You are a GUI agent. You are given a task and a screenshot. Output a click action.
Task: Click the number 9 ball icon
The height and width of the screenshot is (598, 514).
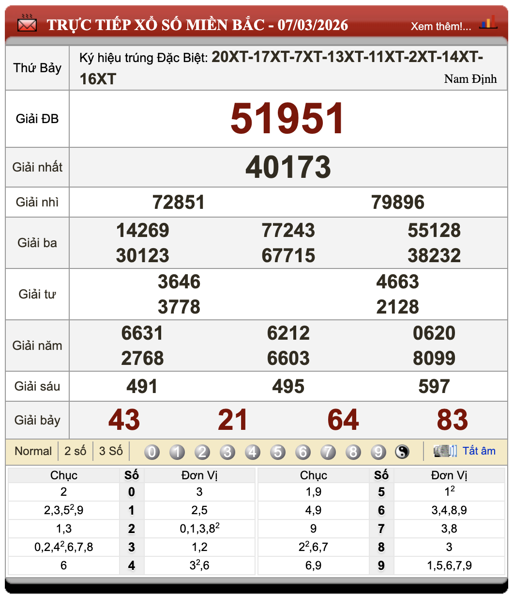tap(378, 451)
